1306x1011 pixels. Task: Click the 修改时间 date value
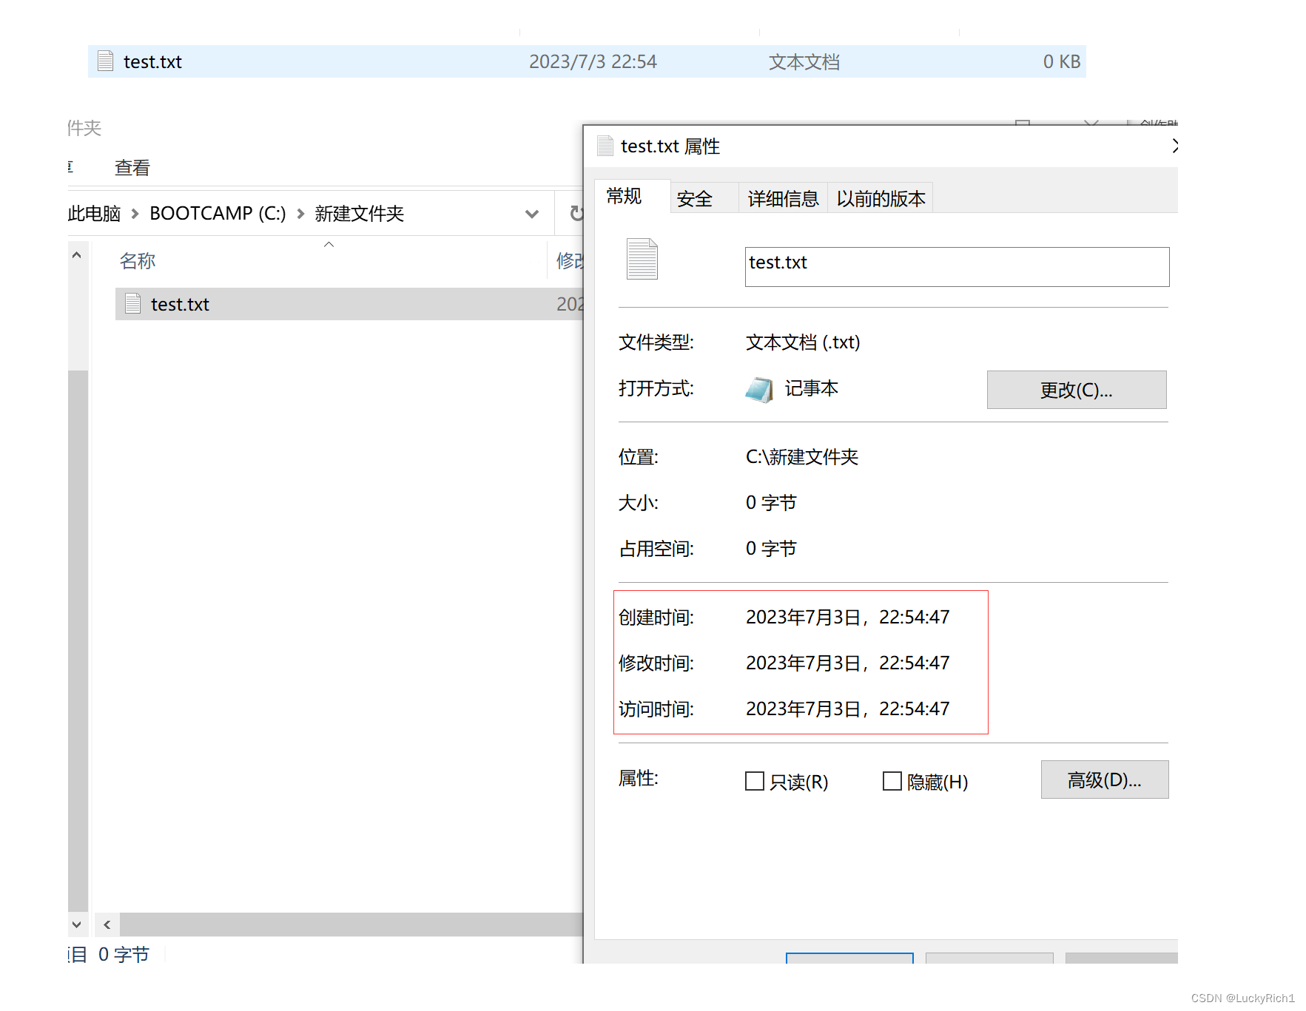(x=847, y=663)
